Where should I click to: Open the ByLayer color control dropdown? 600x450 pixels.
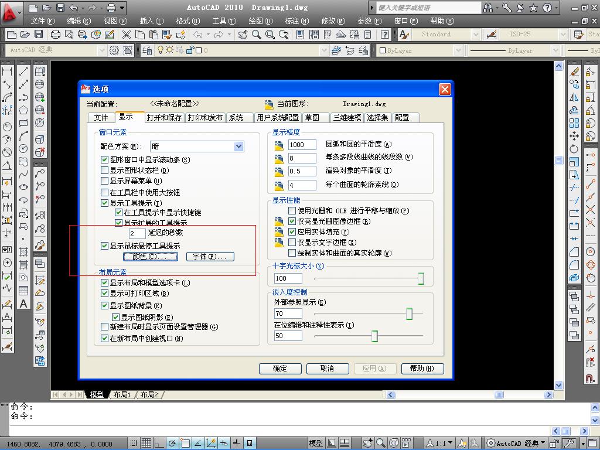(x=458, y=50)
